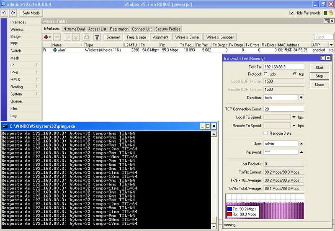Image resolution: width=335 pixels, height=231 pixels.
Task: Select the udp protocol radio button
Action: 265,74
